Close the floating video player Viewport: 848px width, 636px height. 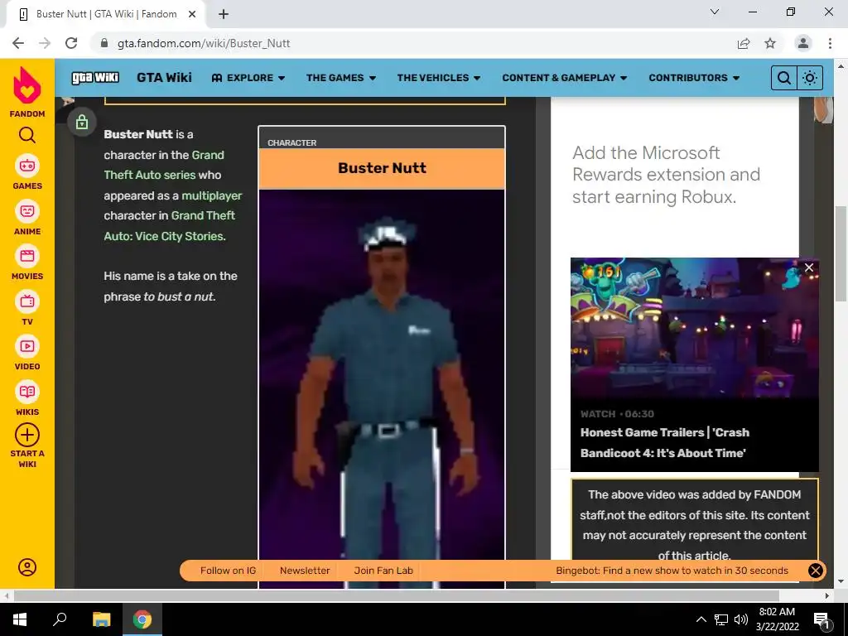tap(808, 267)
